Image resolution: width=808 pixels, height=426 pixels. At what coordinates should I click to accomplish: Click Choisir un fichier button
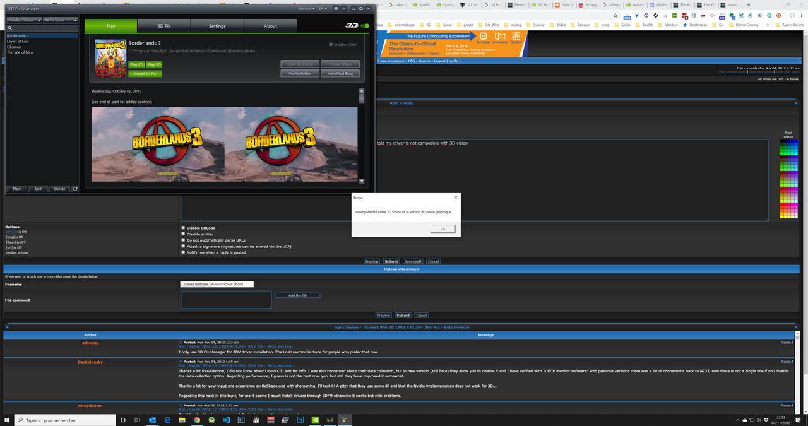tap(196, 284)
